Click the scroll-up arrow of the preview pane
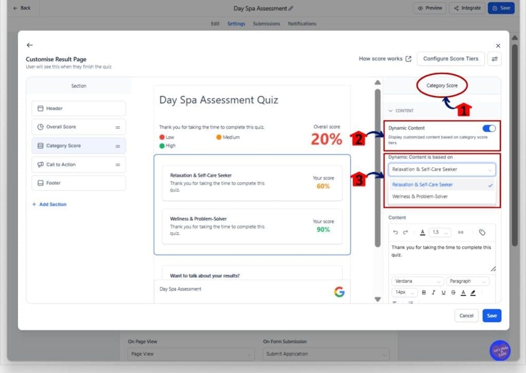The height and width of the screenshot is (373, 526). [x=378, y=82]
